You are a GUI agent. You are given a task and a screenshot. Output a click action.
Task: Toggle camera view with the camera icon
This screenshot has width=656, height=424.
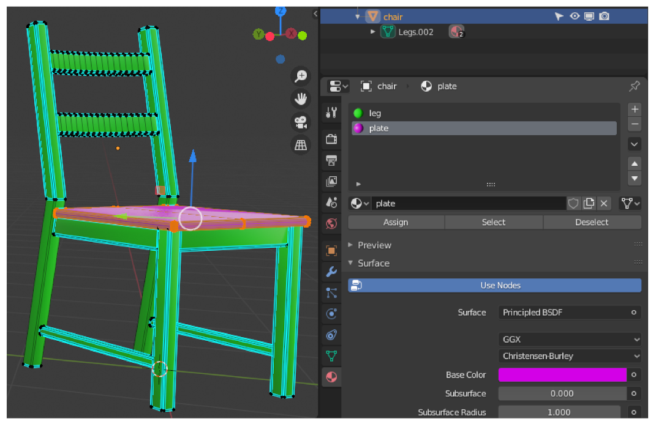click(301, 122)
